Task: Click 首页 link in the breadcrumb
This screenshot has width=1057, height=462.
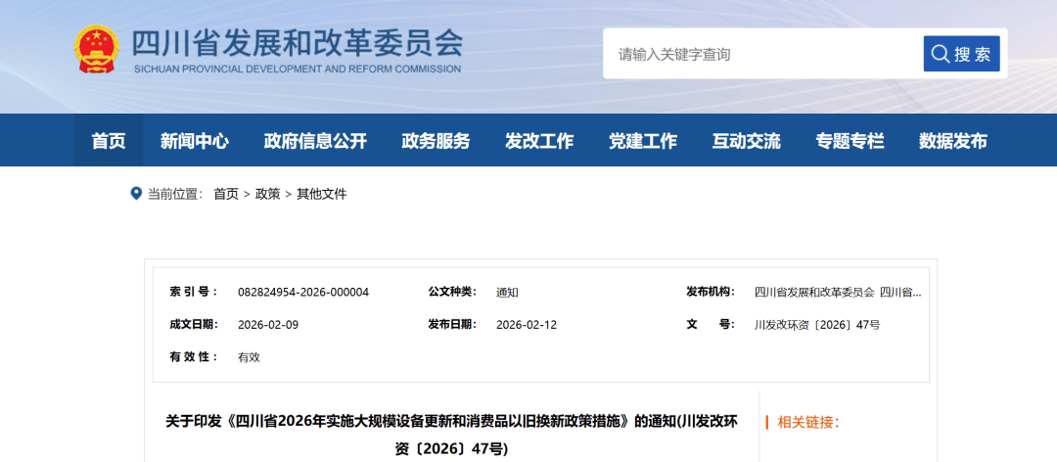Action: [226, 194]
